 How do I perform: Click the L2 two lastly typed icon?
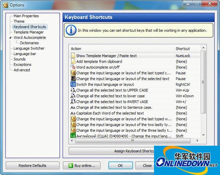(73, 124)
